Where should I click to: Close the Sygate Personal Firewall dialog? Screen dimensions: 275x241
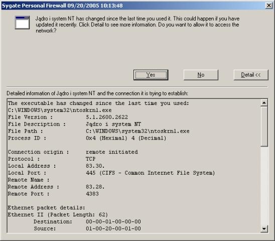pyautogui.click(x=269, y=6)
